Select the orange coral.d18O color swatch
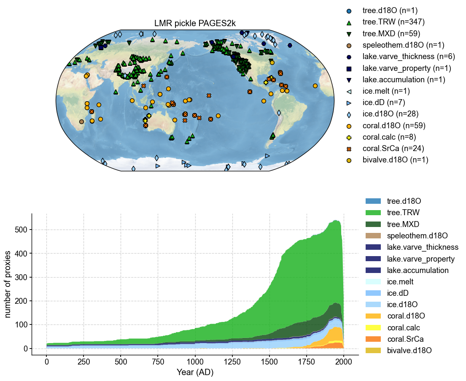This screenshot has height=381, width=466. click(373, 316)
